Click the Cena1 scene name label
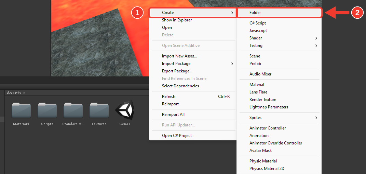The width and height of the screenshot is (366, 174). click(125, 124)
